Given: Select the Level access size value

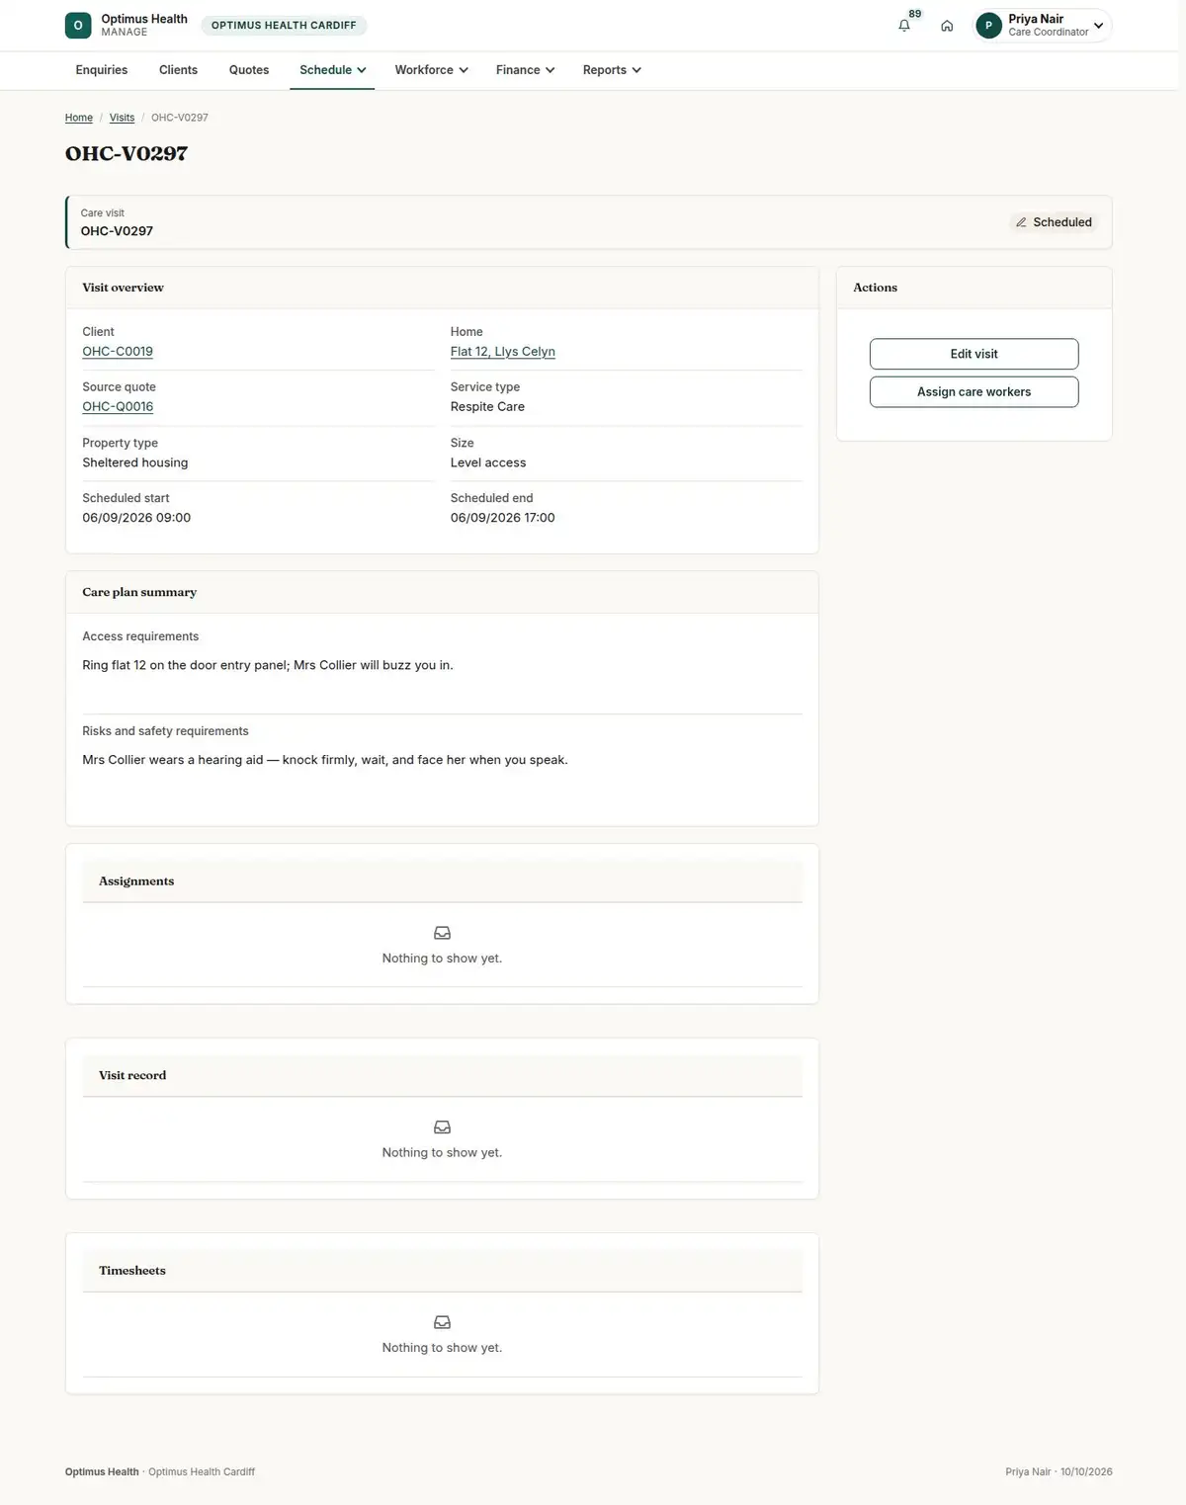Looking at the screenshot, I should click(488, 462).
